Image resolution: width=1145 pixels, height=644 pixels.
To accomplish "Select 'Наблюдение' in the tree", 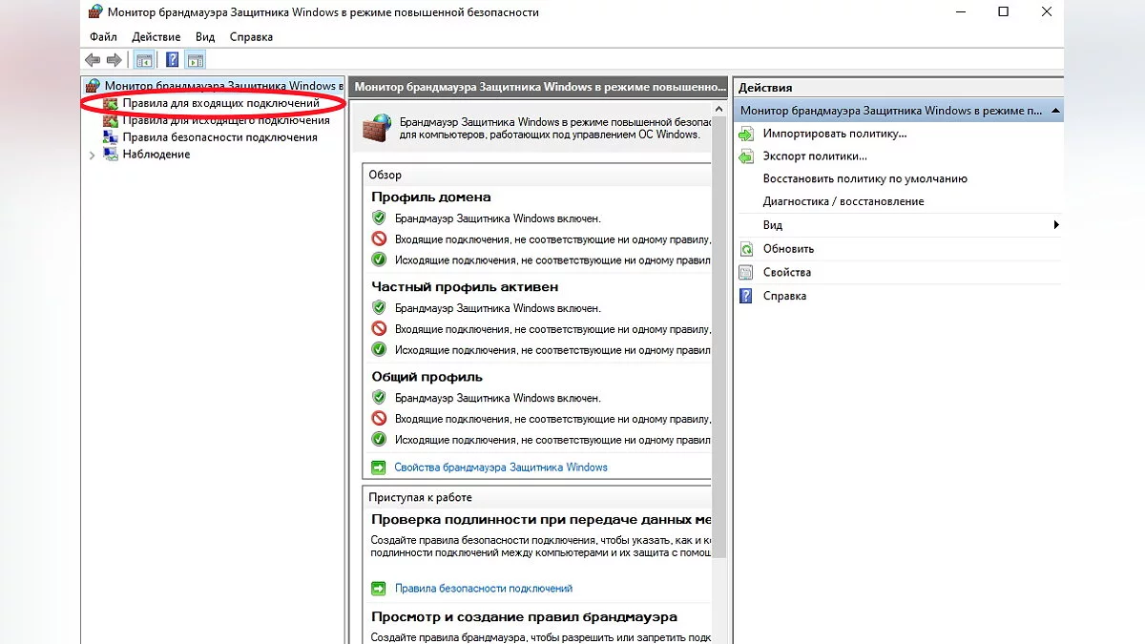I will [x=156, y=155].
